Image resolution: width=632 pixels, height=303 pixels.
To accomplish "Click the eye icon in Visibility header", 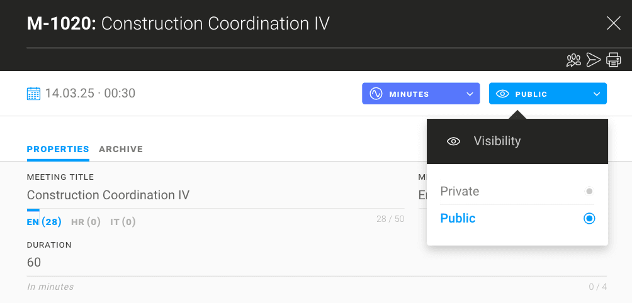I will (453, 141).
